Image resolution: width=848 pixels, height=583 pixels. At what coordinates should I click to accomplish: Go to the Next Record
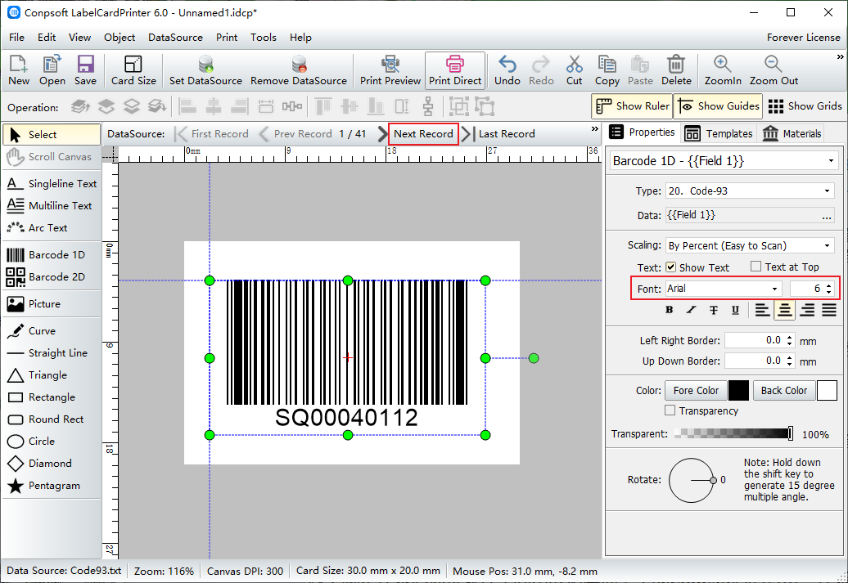[423, 134]
